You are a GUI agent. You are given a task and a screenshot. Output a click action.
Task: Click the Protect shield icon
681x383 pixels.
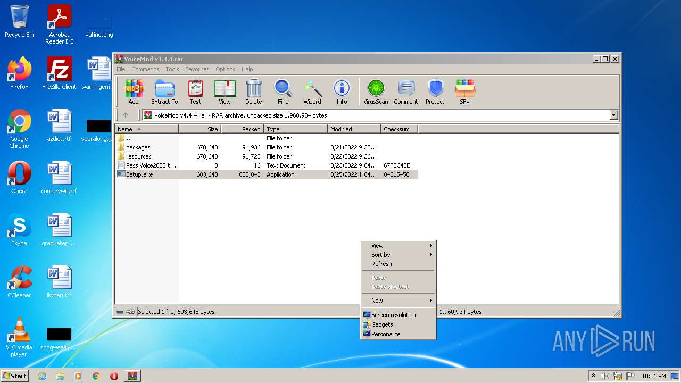pyautogui.click(x=435, y=92)
